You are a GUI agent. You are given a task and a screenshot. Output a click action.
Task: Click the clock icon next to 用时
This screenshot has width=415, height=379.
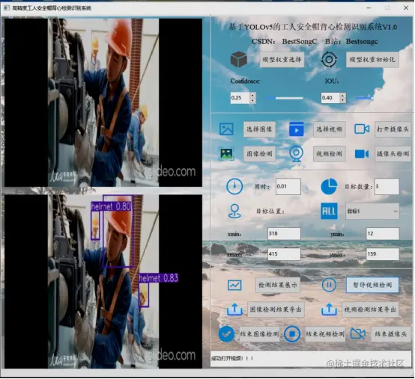click(234, 186)
